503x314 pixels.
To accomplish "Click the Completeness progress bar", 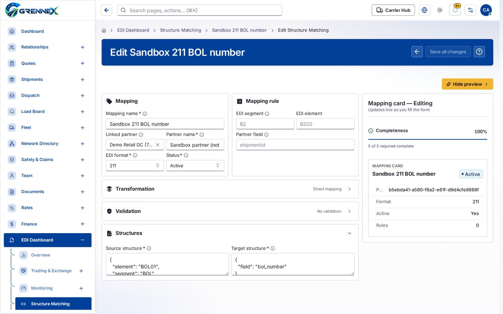I will click(428, 139).
